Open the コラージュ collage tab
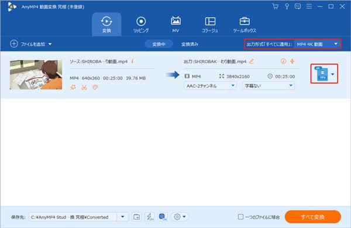The image size is (351, 228). (x=210, y=25)
